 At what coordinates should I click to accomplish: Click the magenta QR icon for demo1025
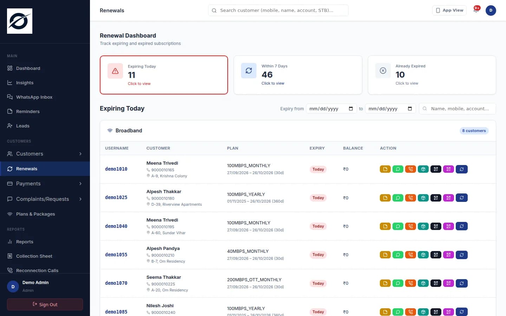pyautogui.click(x=448, y=198)
